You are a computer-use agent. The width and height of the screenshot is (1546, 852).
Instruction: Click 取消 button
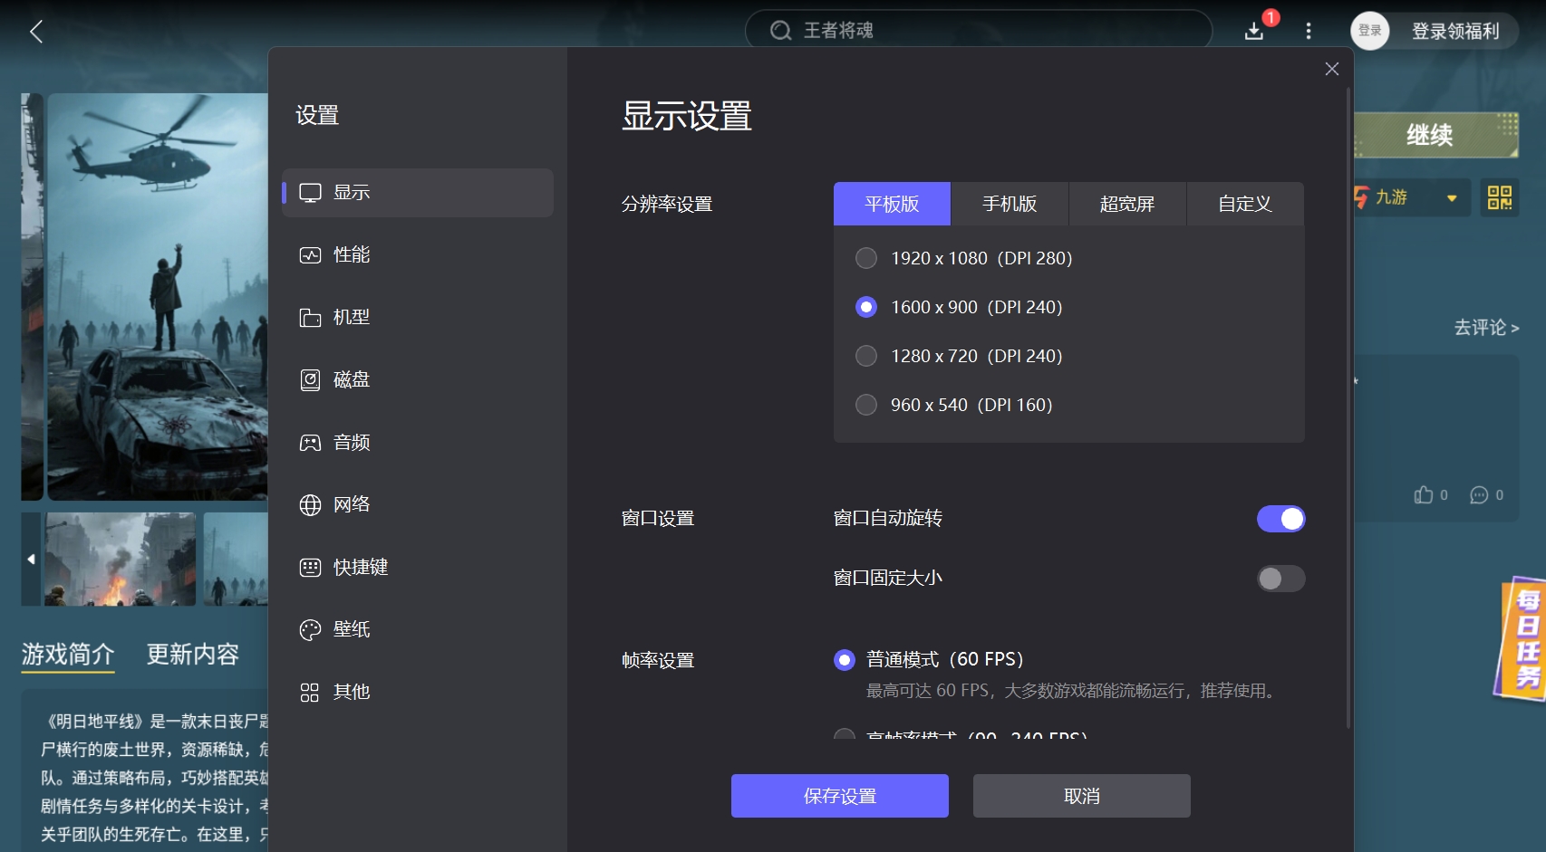pyautogui.click(x=1082, y=796)
